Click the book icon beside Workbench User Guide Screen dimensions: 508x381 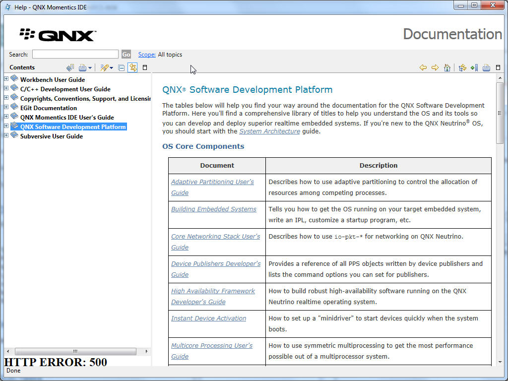click(14, 78)
